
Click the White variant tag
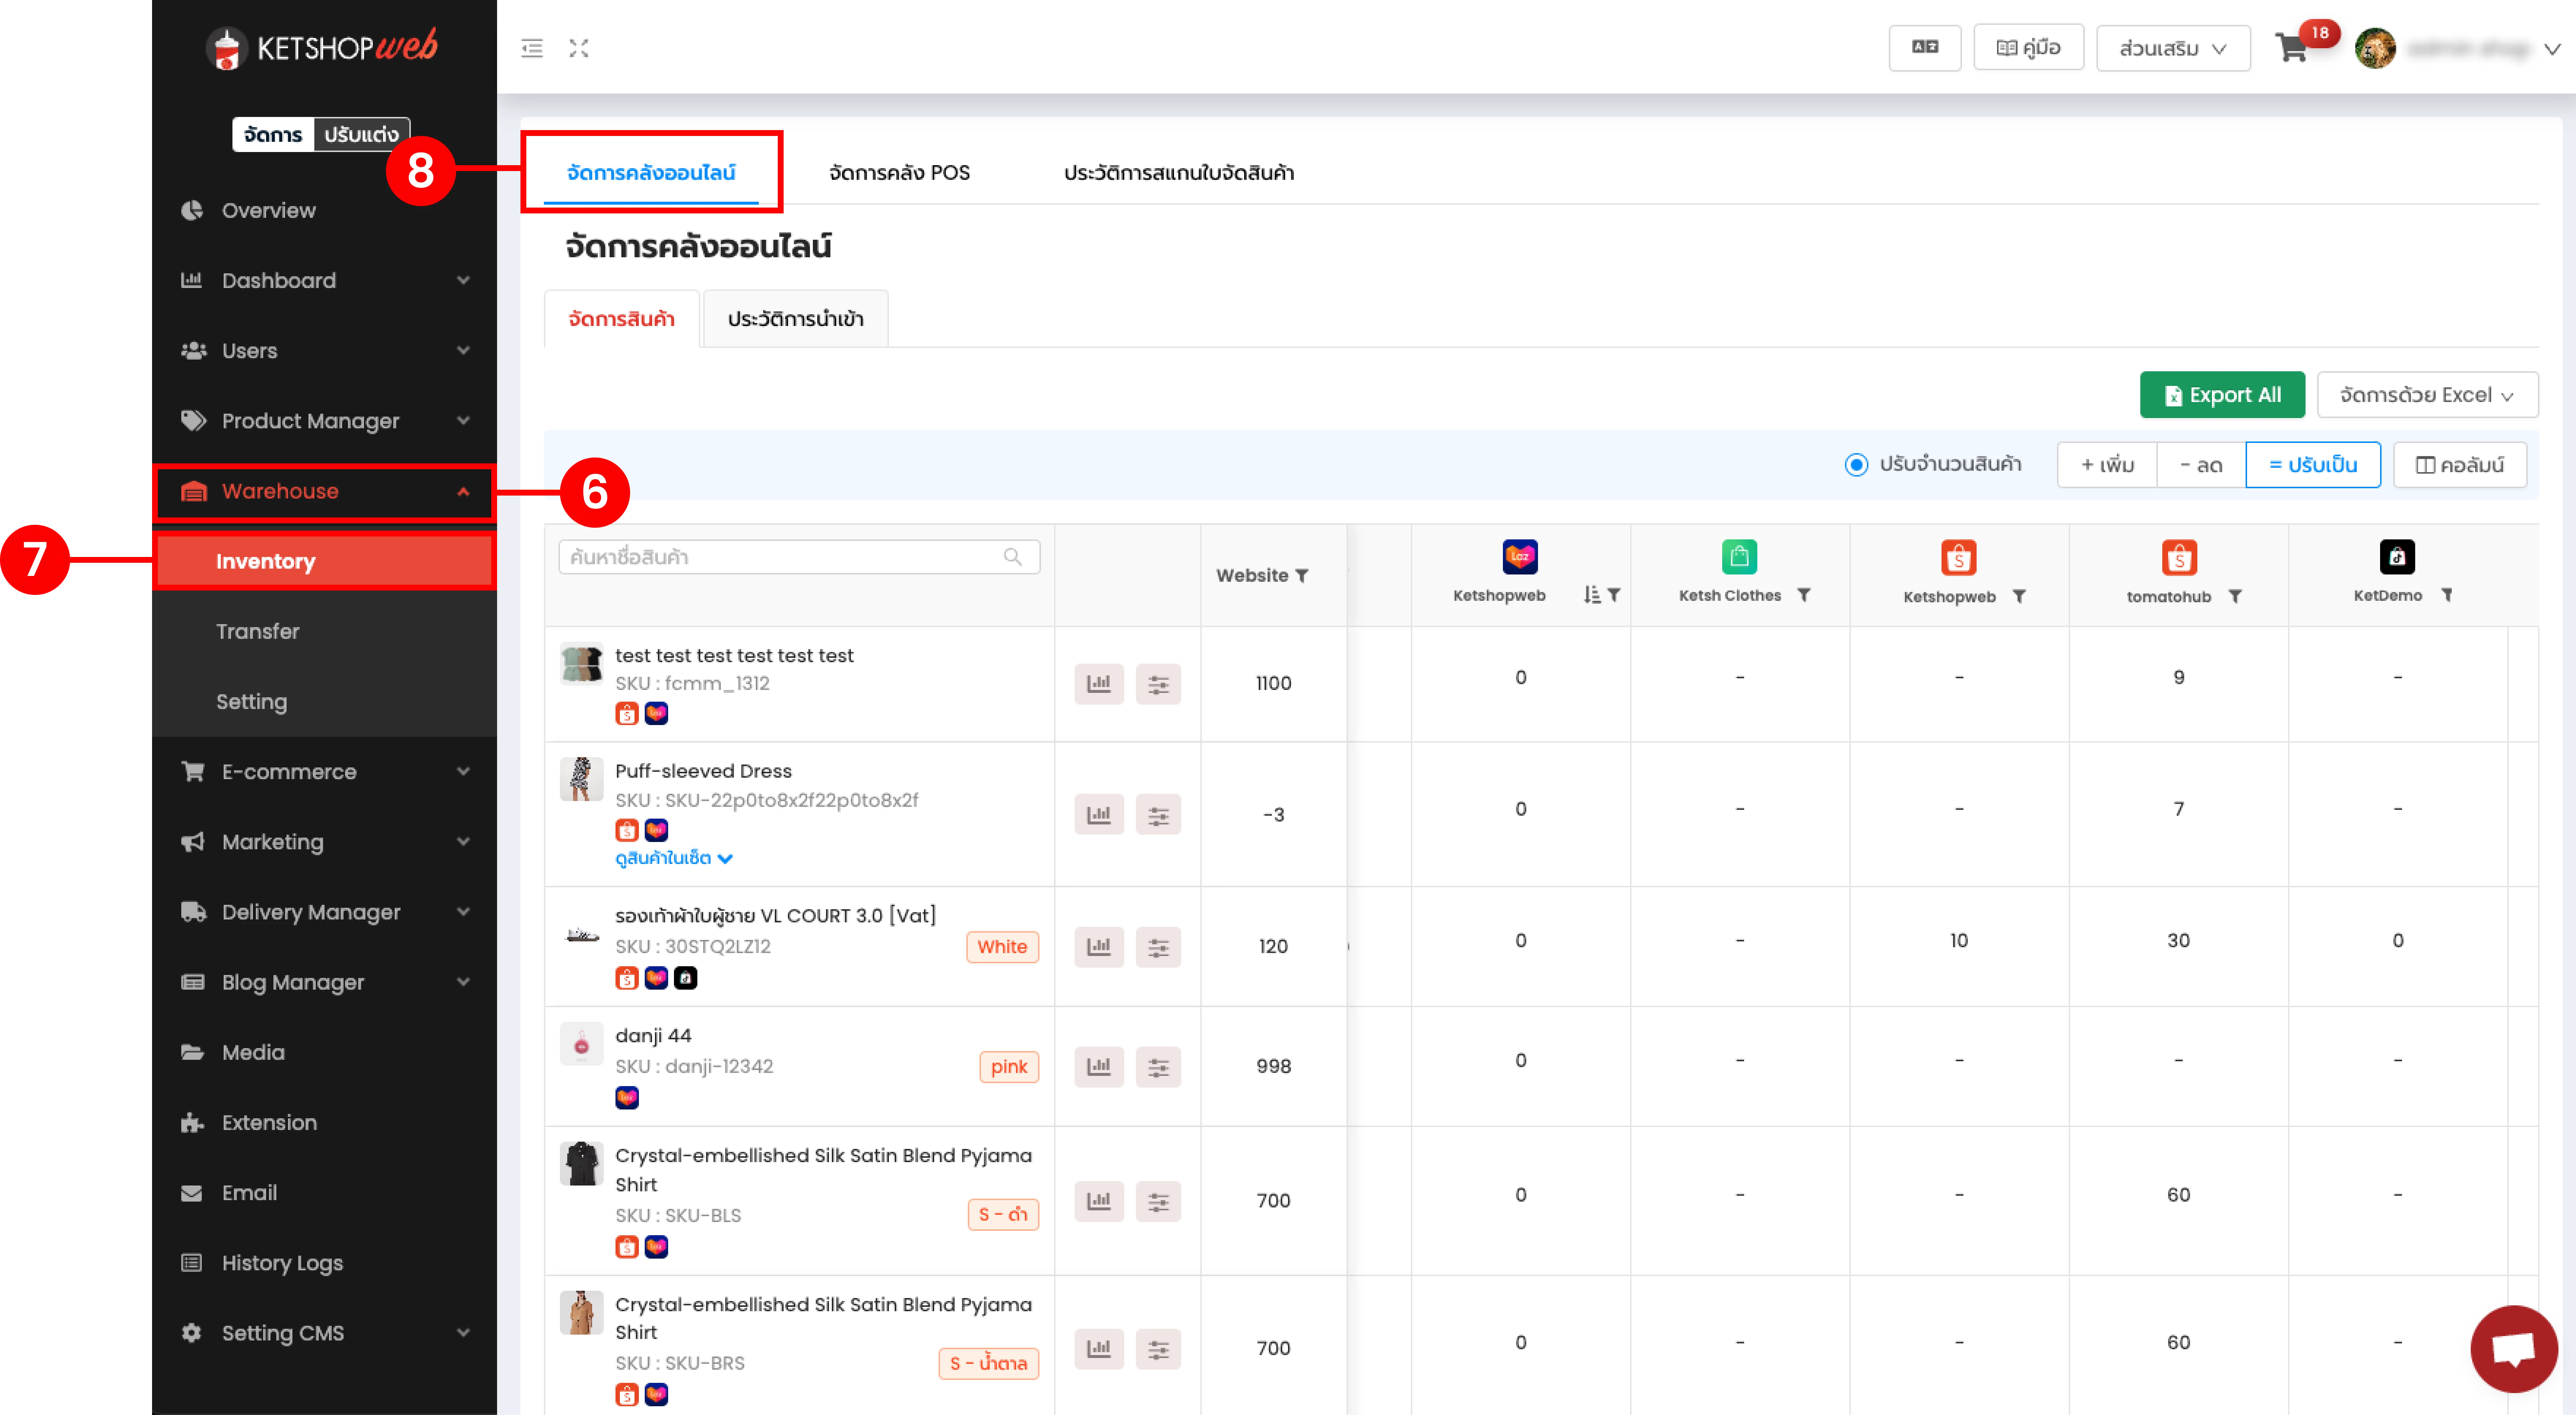tap(1002, 947)
